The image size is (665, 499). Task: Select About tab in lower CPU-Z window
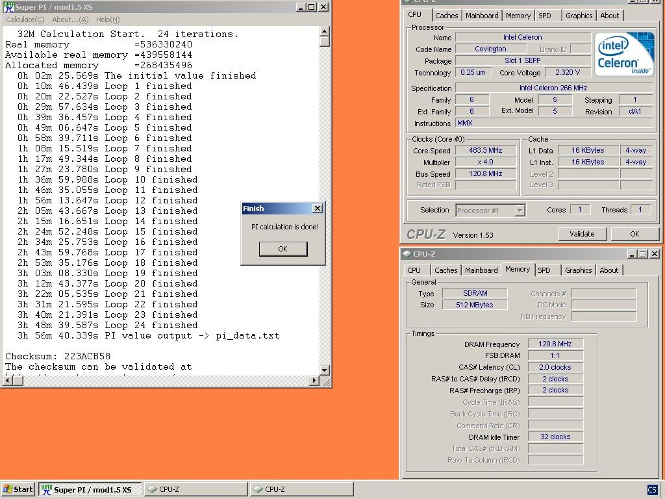609,270
